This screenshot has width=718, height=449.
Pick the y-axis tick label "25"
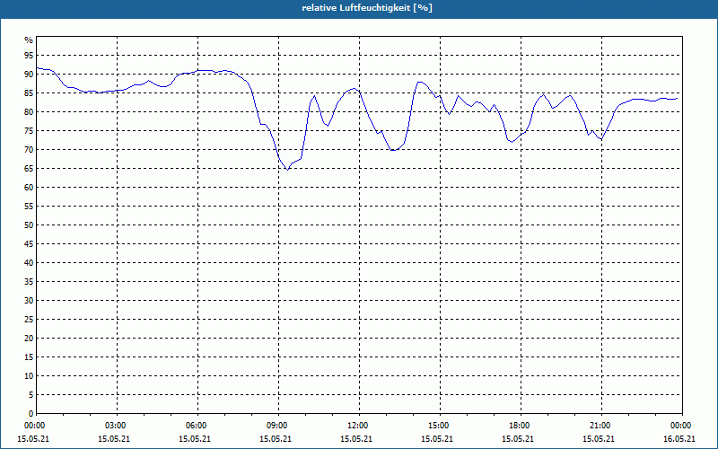point(29,320)
